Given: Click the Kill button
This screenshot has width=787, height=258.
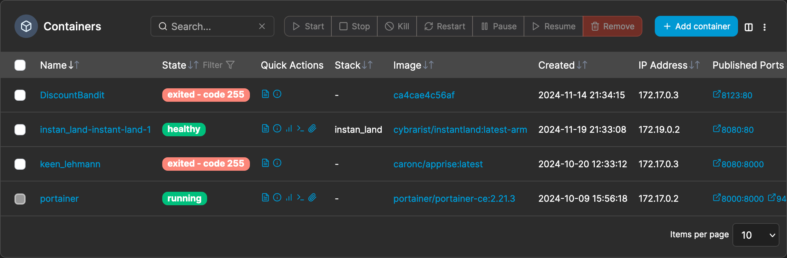Looking at the screenshot, I should [x=397, y=26].
